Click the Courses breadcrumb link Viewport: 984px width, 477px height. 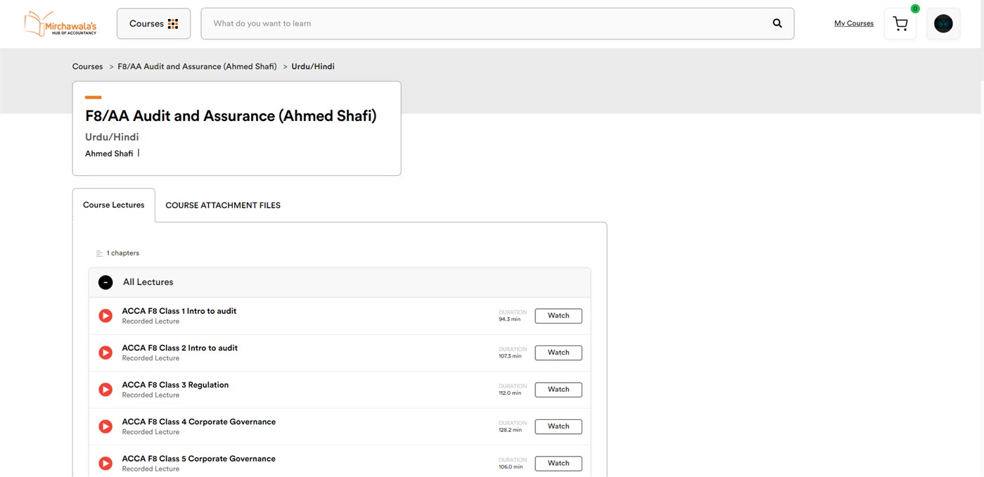pyautogui.click(x=87, y=66)
